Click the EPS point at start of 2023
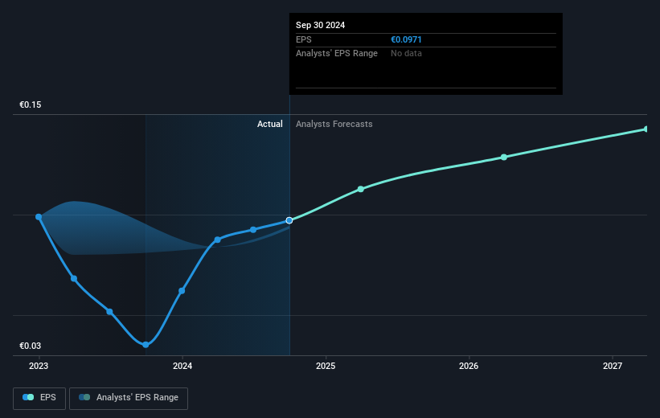 tap(39, 217)
